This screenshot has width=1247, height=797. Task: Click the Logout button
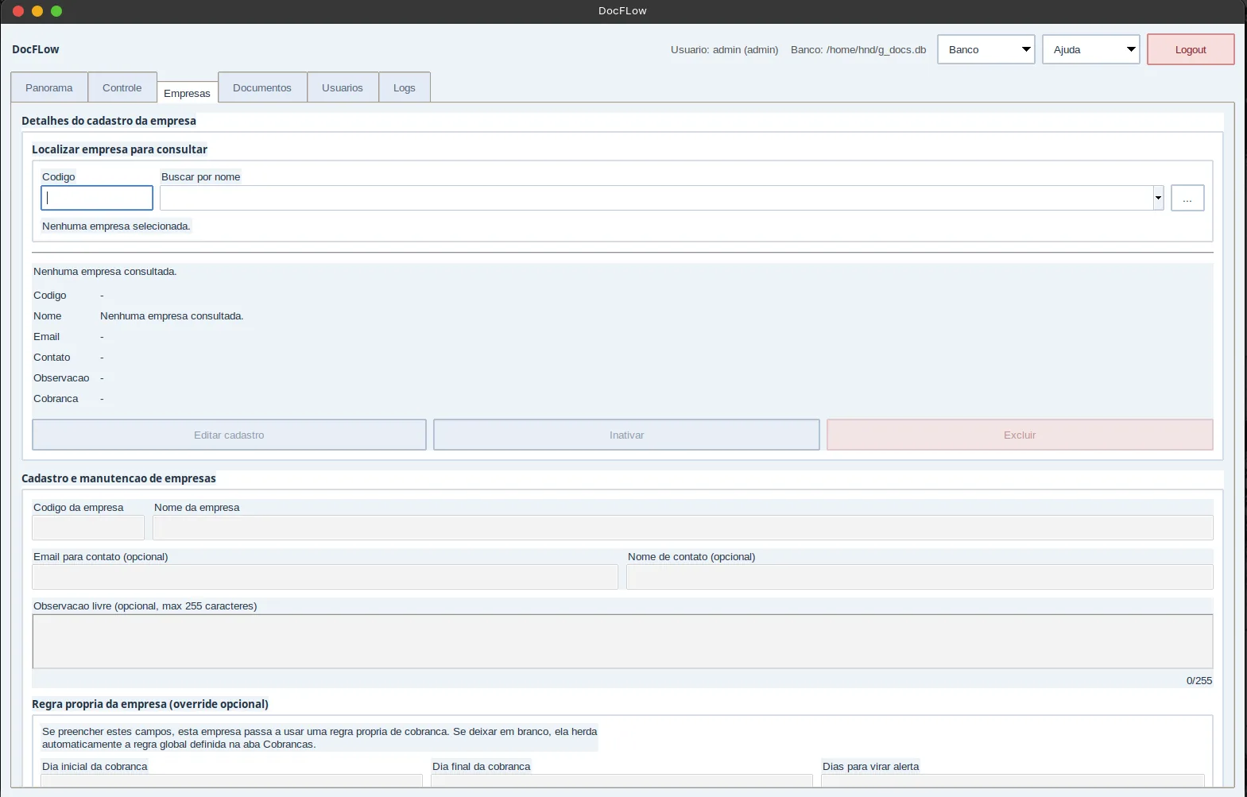tap(1191, 49)
